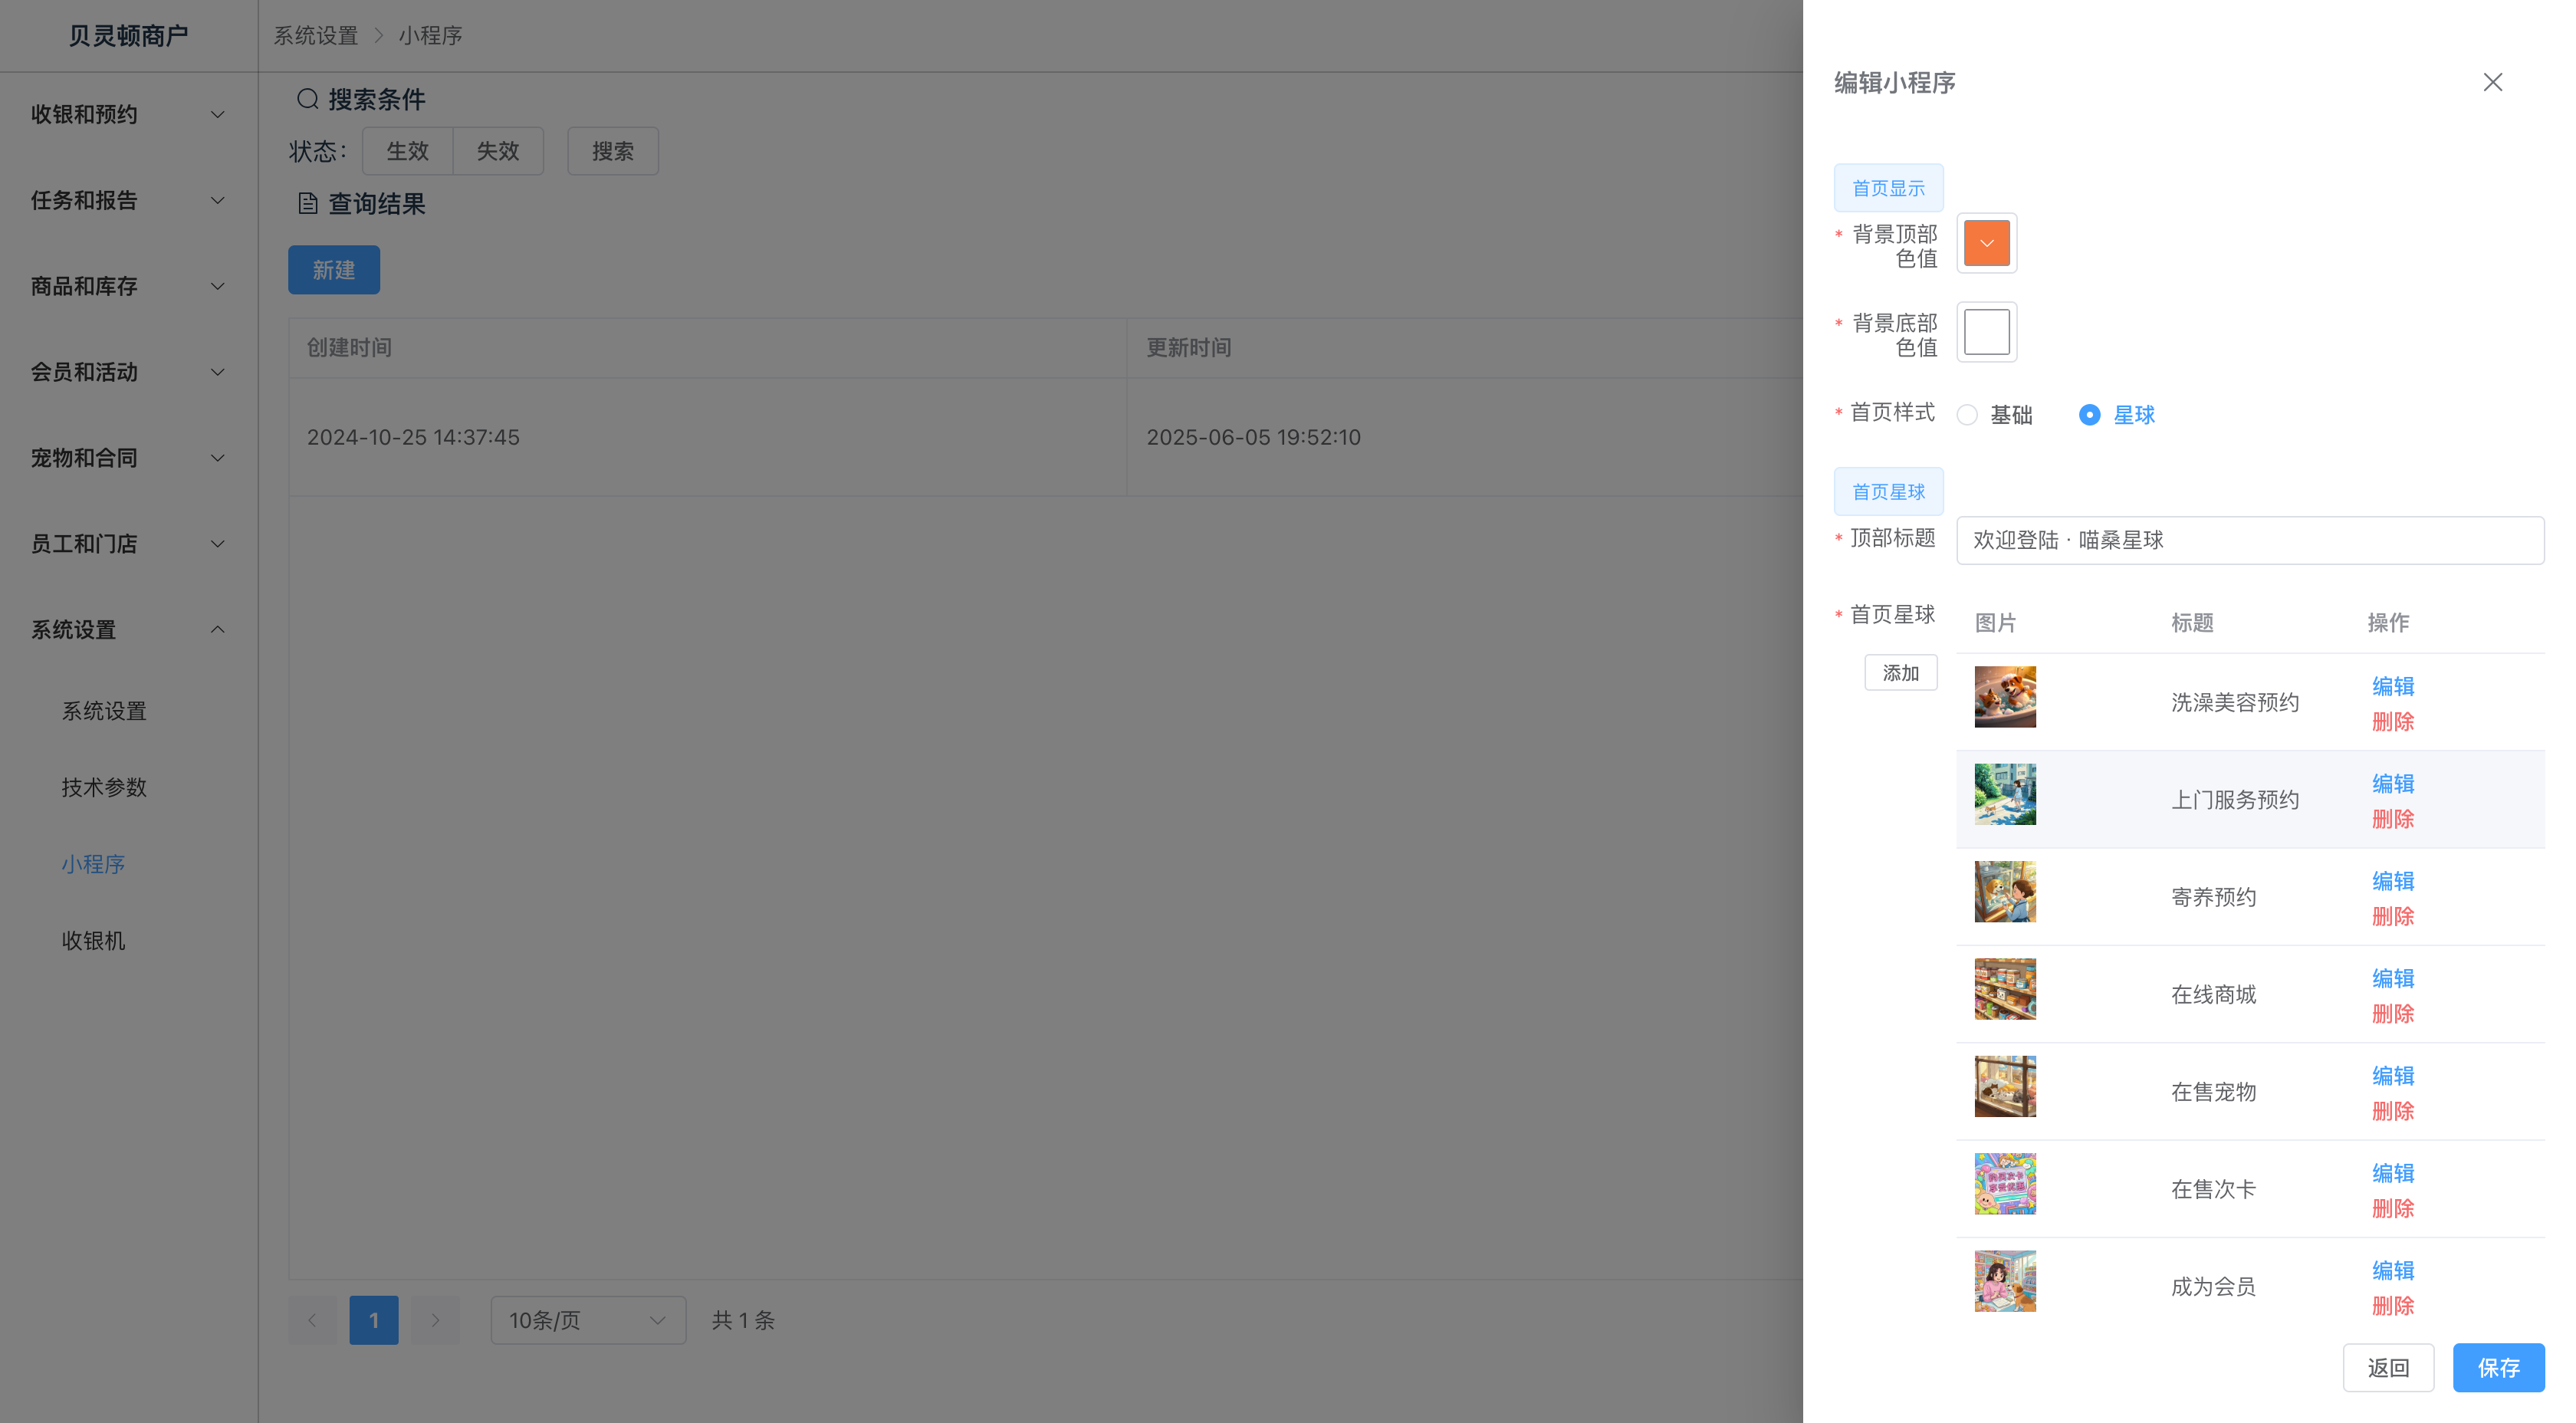Click 保存 to save the mini program
This screenshot has height=1423, width=2576.
click(x=2497, y=1367)
